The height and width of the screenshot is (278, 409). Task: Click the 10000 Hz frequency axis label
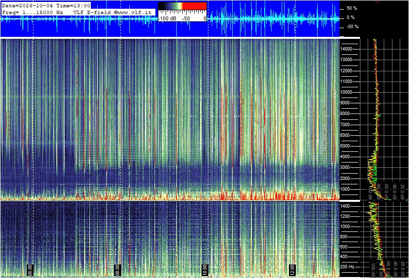pyautogui.click(x=346, y=92)
